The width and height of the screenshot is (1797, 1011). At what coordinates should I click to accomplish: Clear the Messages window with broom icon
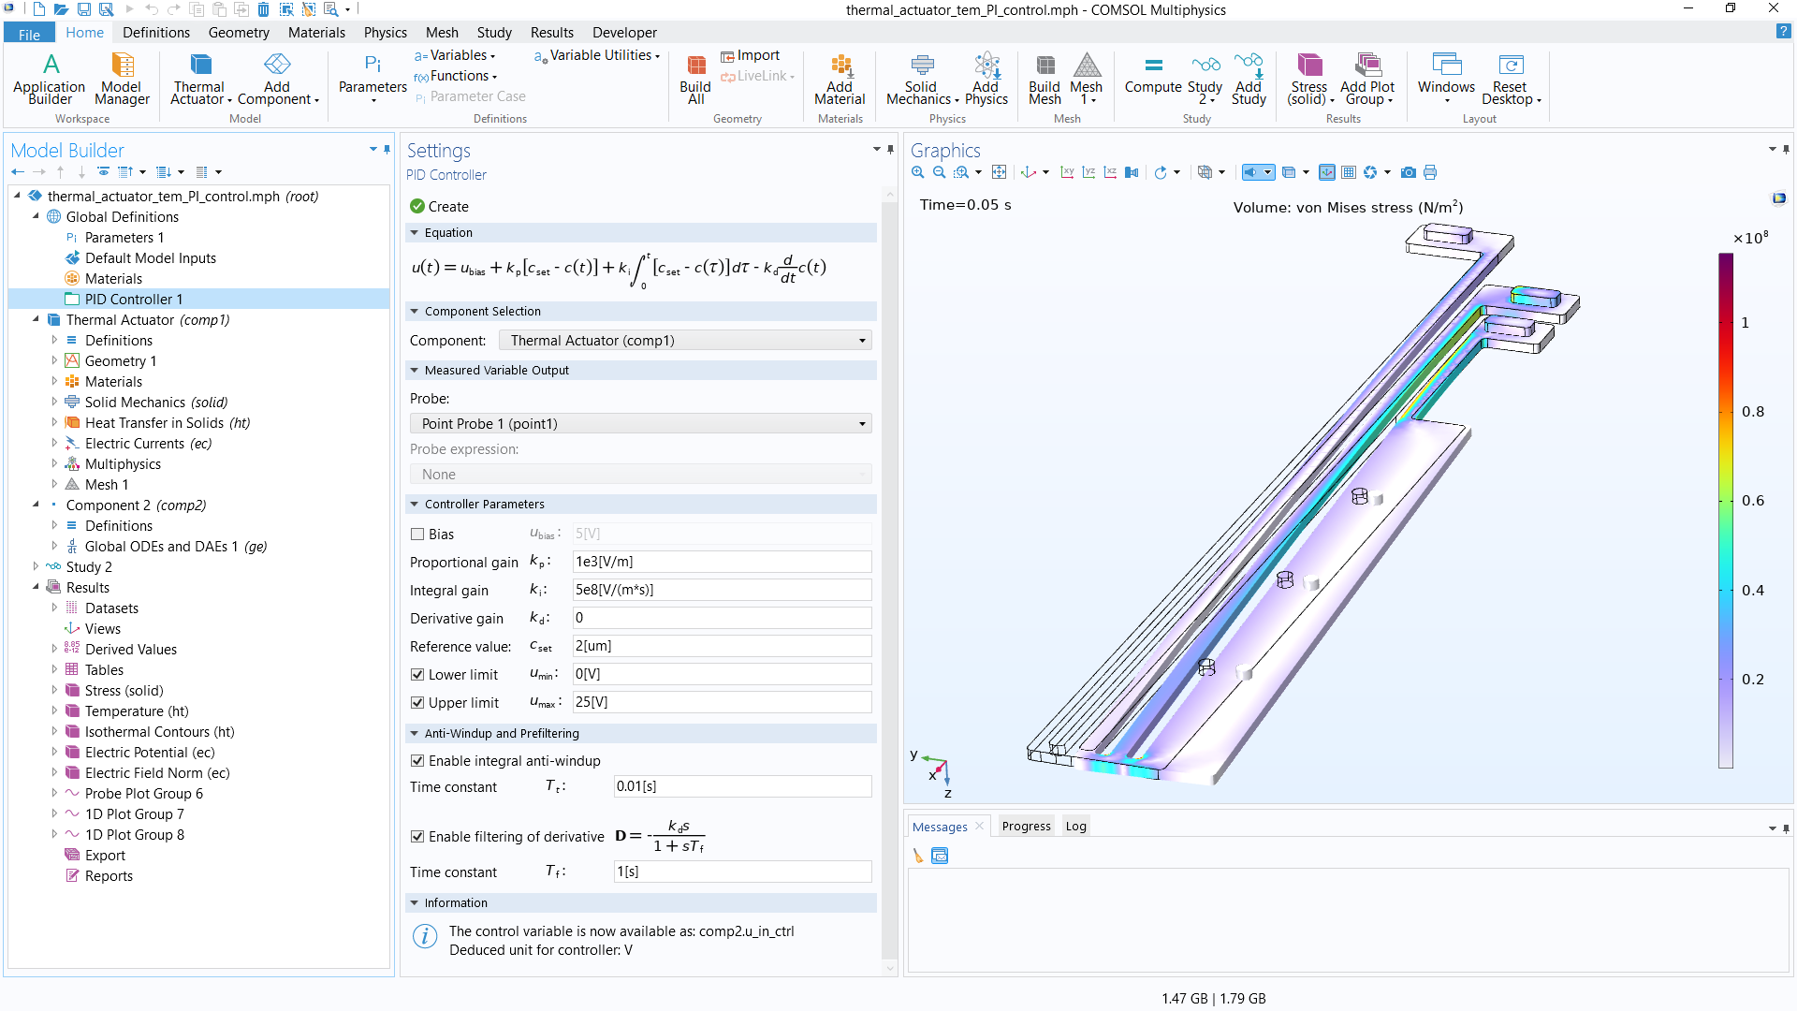917,856
